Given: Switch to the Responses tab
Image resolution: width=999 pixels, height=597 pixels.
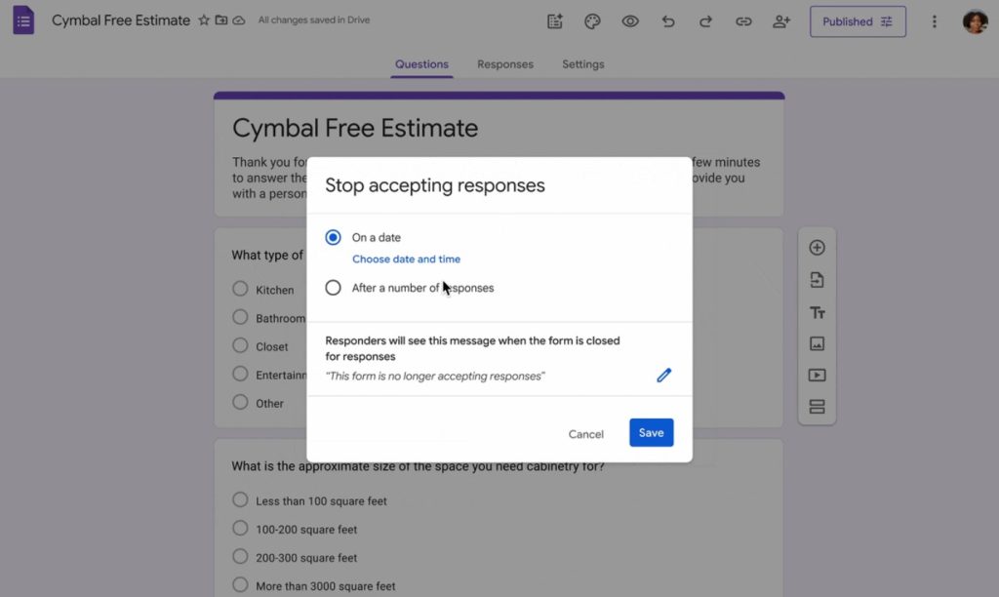Looking at the screenshot, I should (505, 64).
